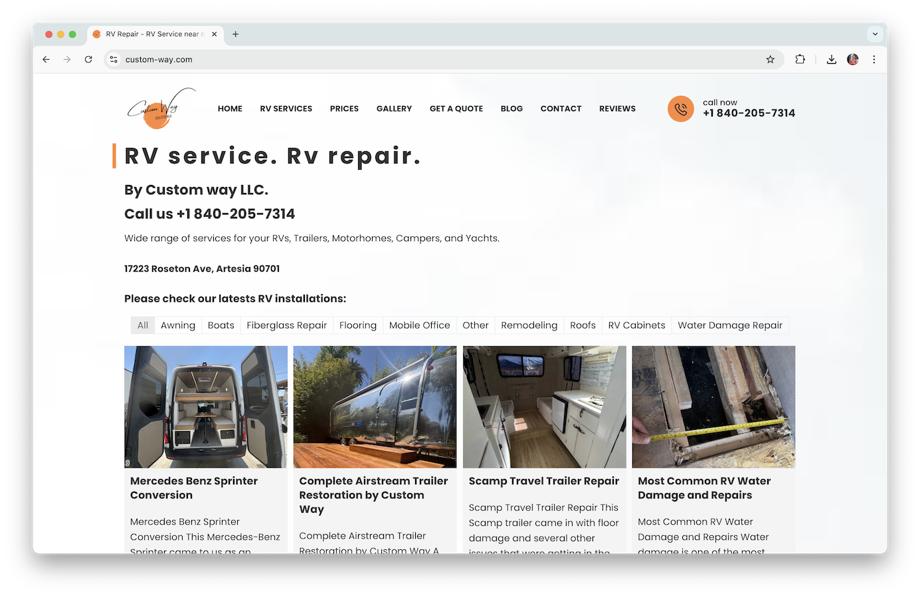The image size is (920, 597).
Task: Open the Downloads icon in toolbar
Action: (x=831, y=60)
